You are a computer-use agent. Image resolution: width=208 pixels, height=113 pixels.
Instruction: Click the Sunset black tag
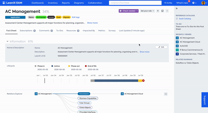click(51, 17)
